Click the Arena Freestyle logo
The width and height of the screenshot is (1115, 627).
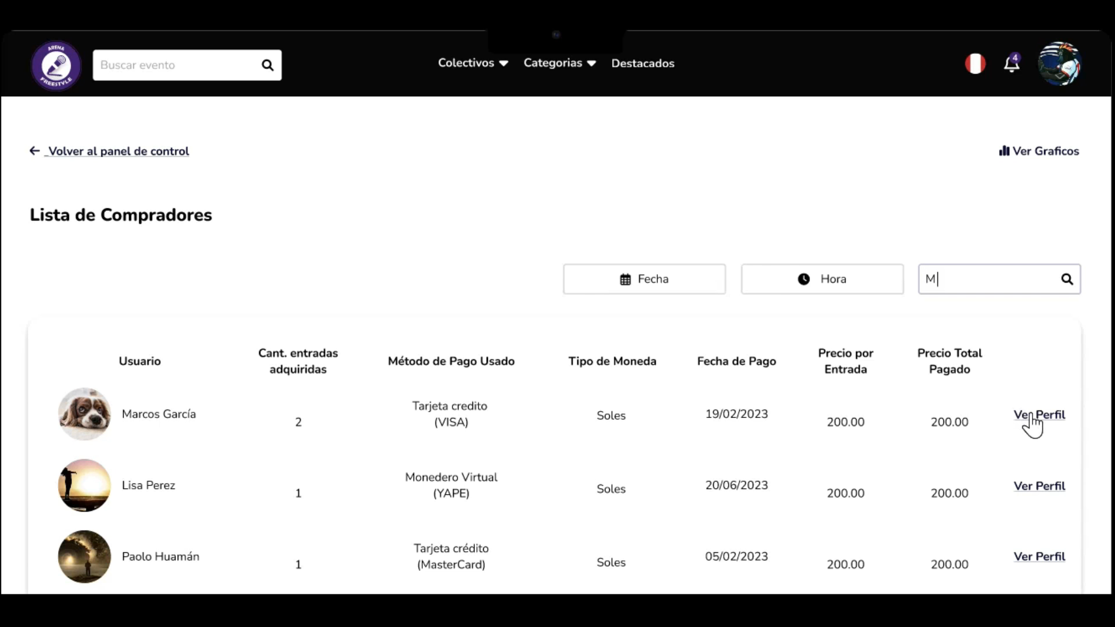click(x=56, y=65)
